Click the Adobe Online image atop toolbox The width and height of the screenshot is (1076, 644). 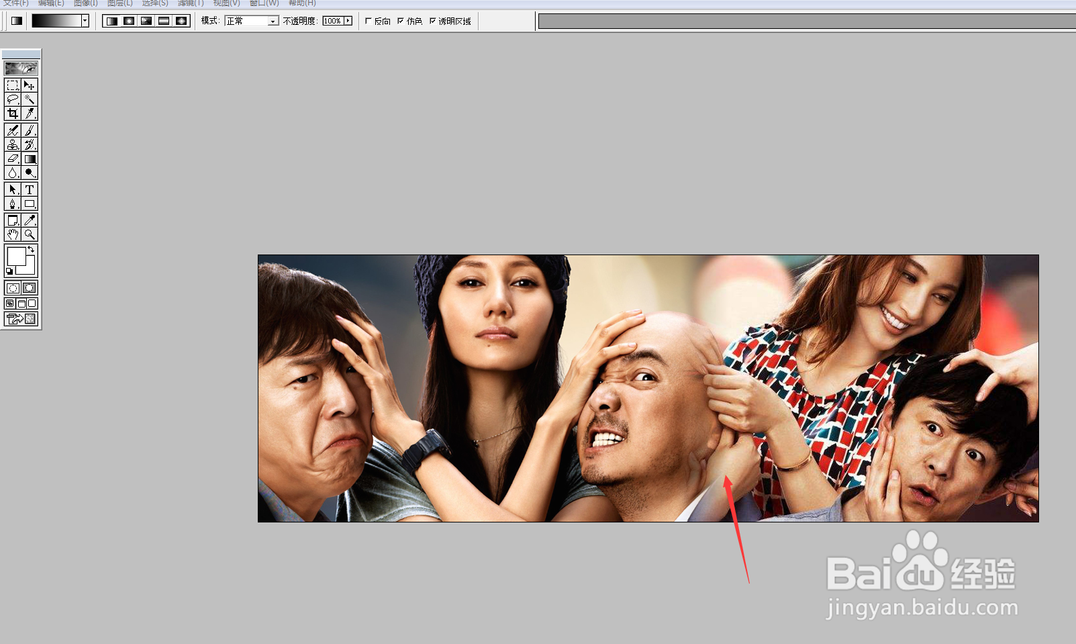(21, 68)
